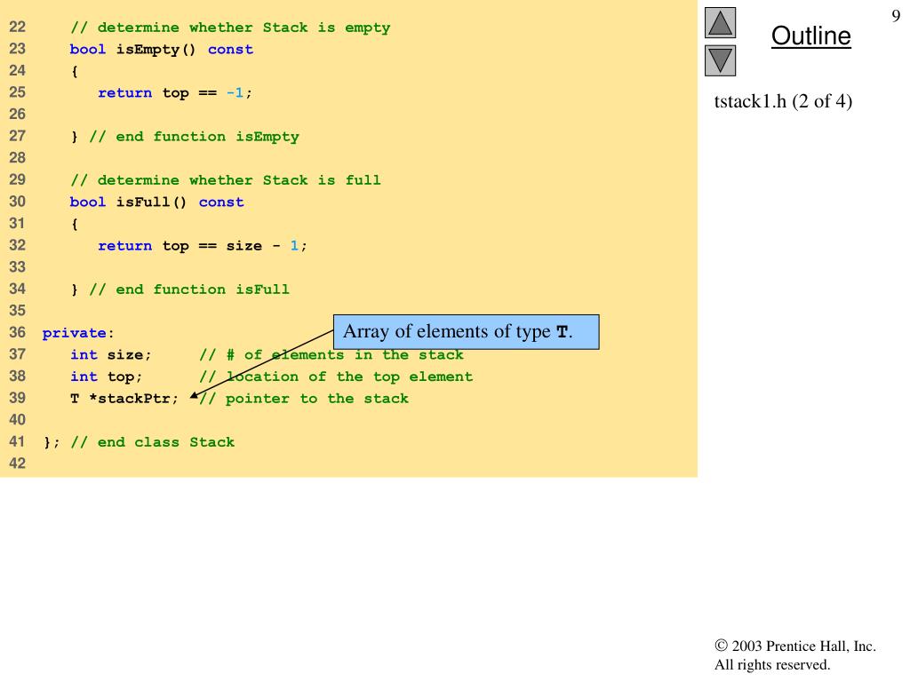Select comment 'determine whether Stack is full'
The width and height of the screenshot is (910, 682).
click(x=226, y=179)
